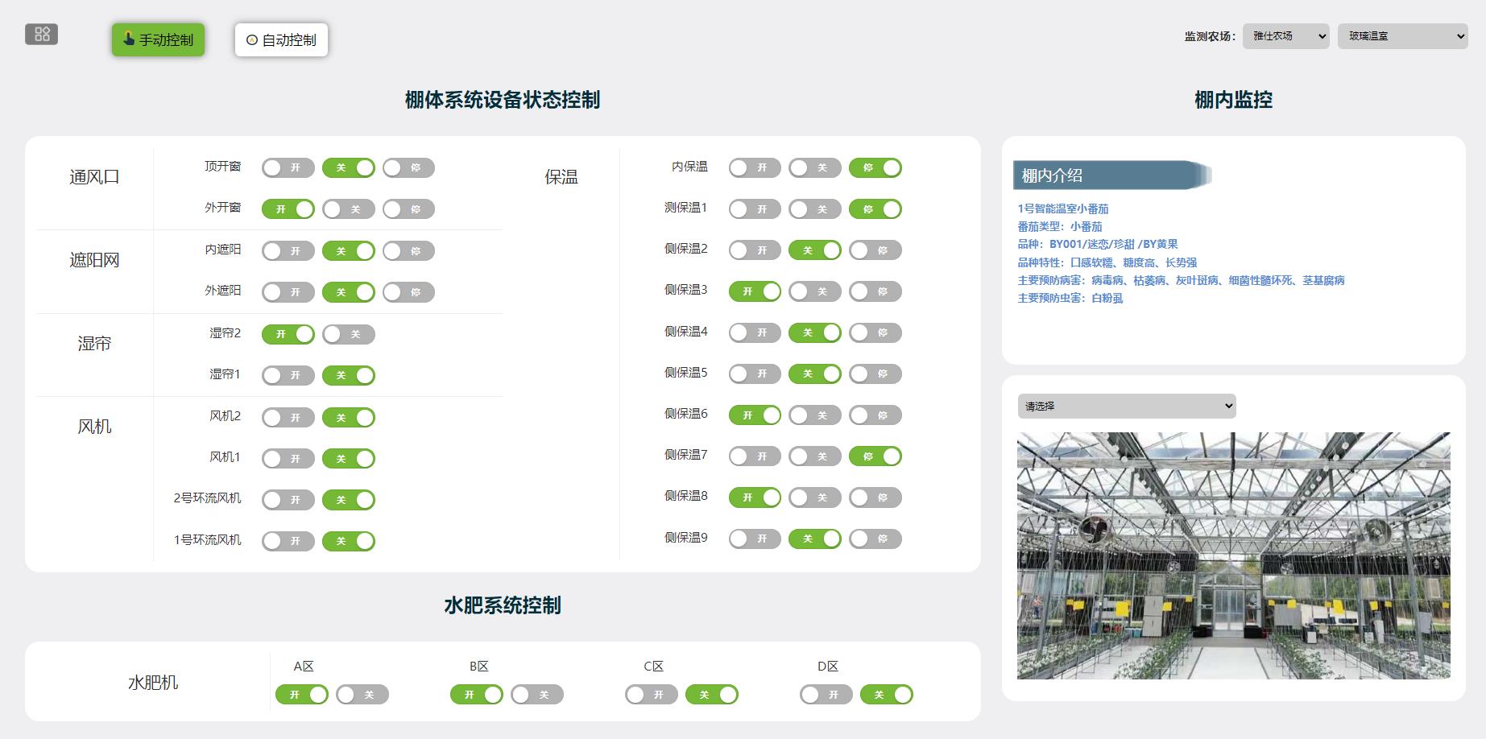
Task: Set 外遮阳 to 停
Action: point(408,292)
